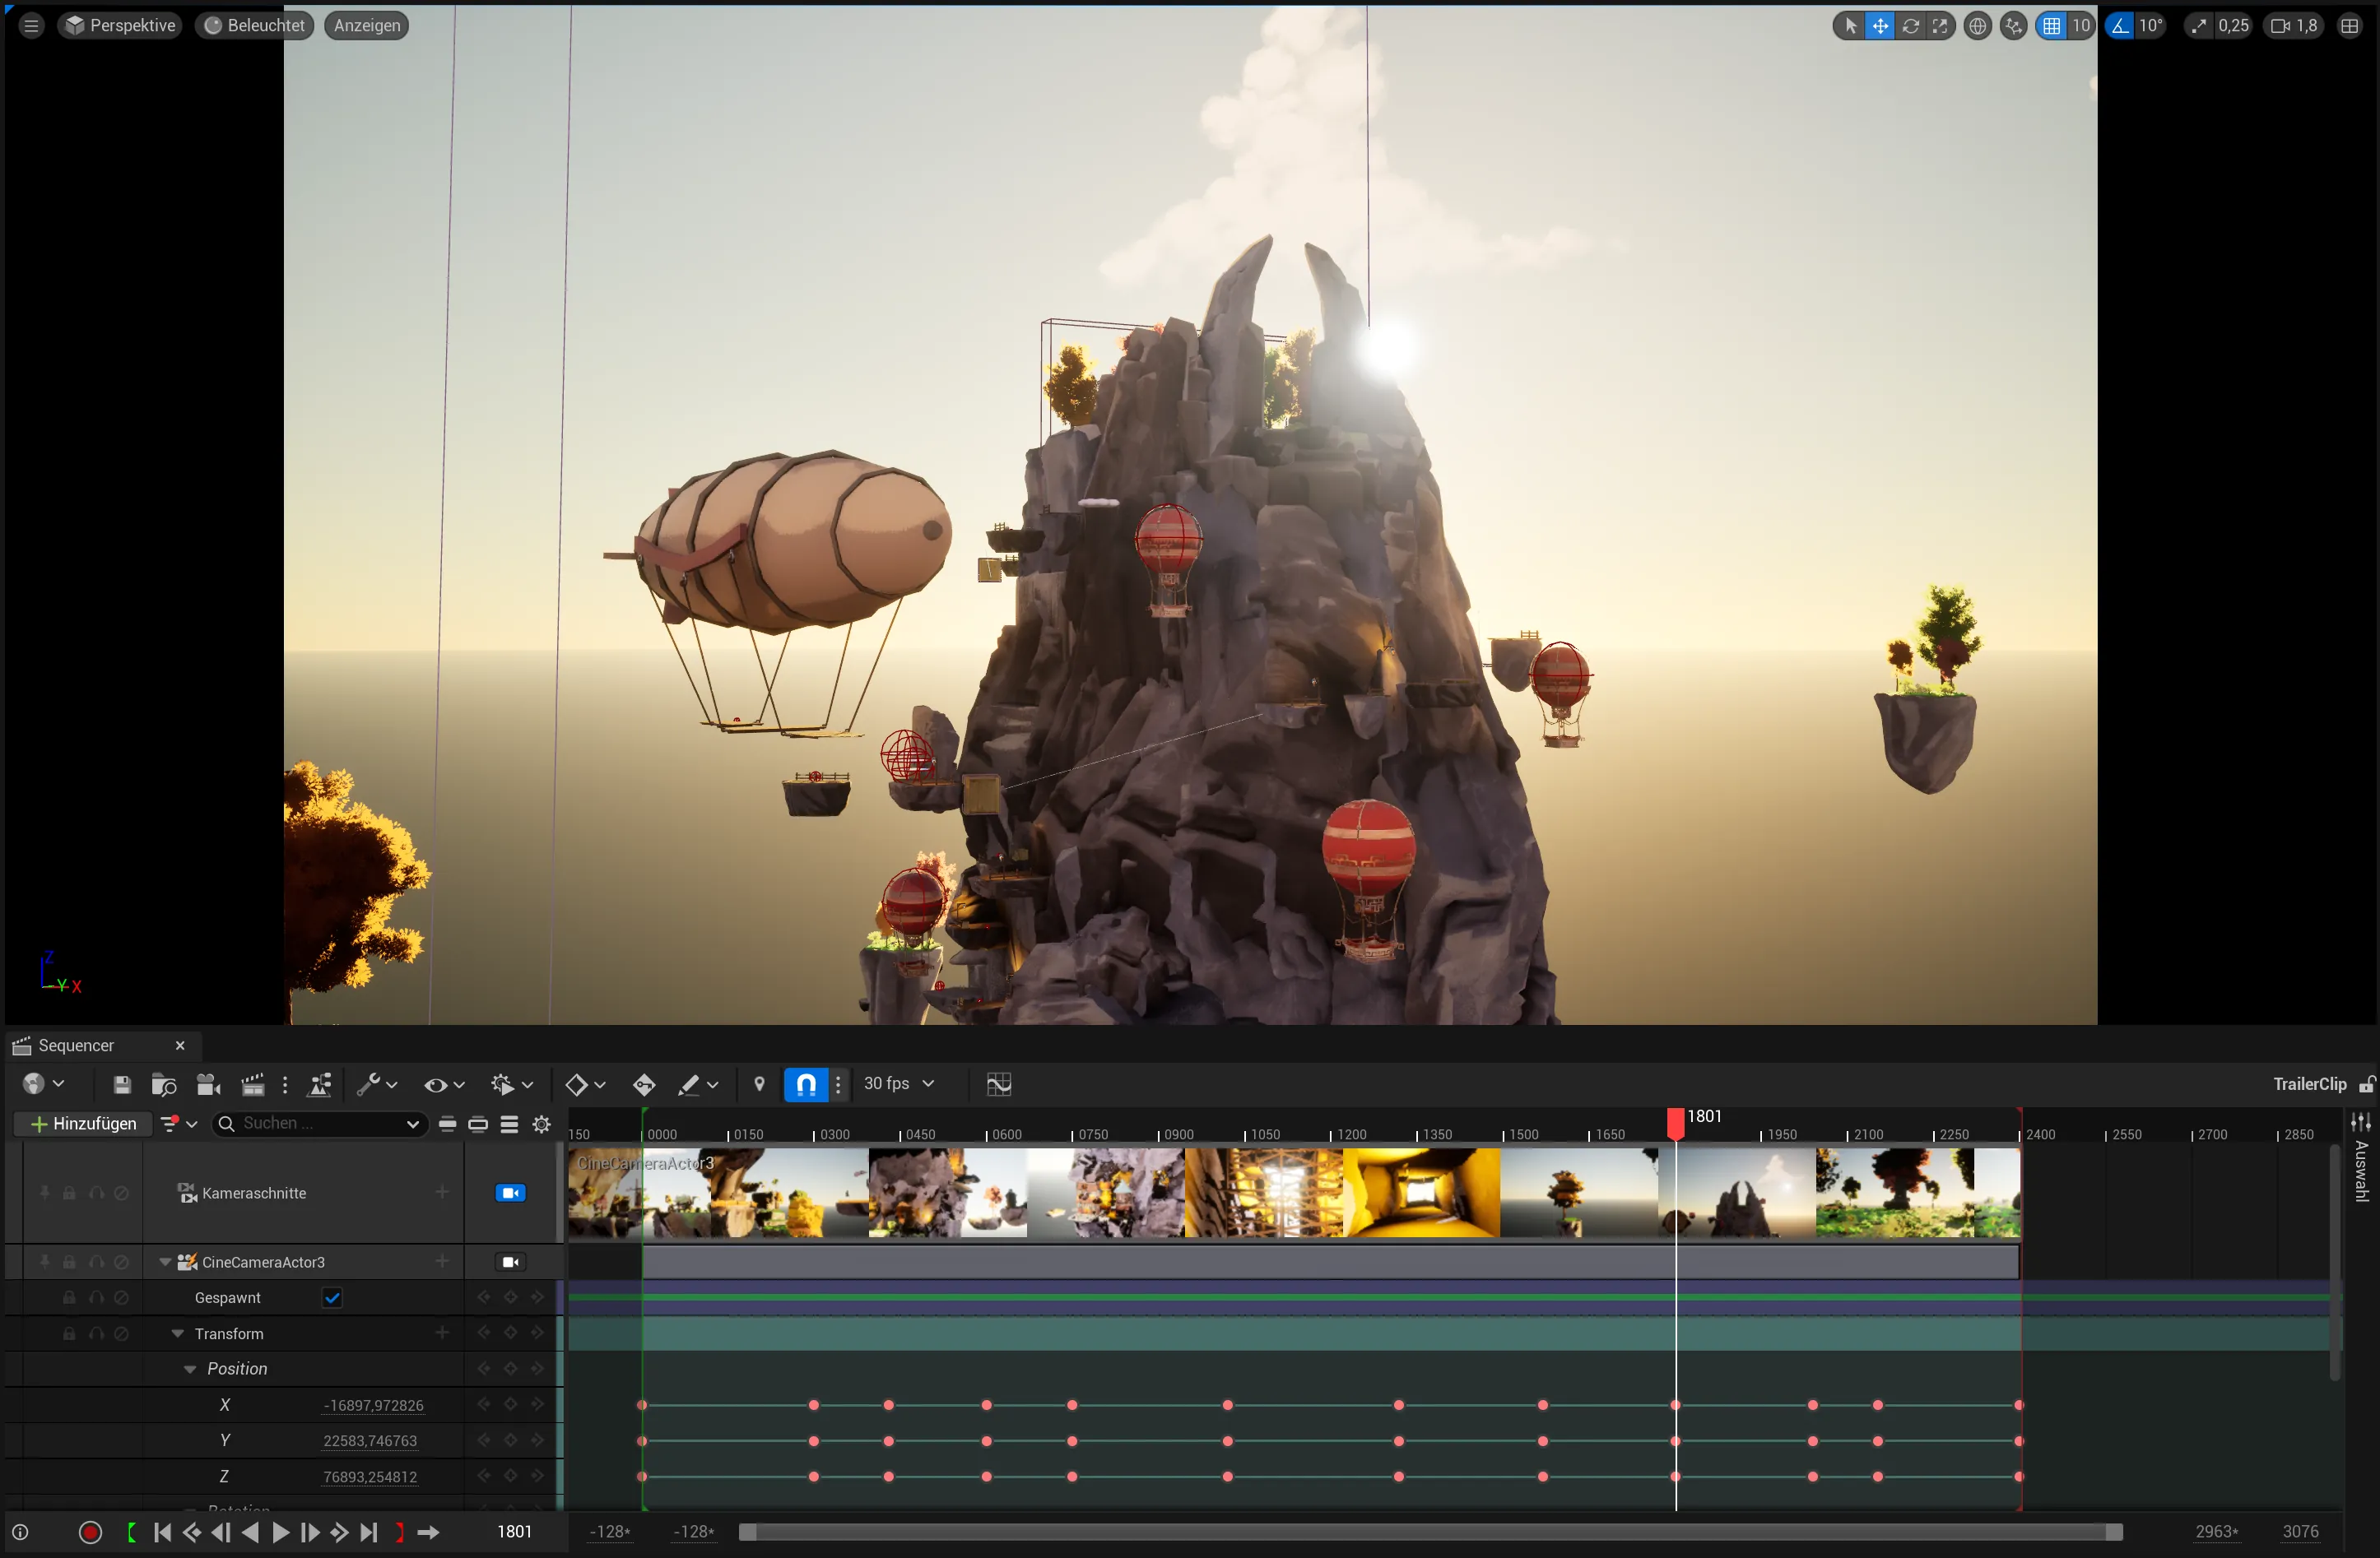Click the timeline horizontal zoom scrollbar
Viewport: 2380px width, 1558px height.
click(x=1431, y=1533)
